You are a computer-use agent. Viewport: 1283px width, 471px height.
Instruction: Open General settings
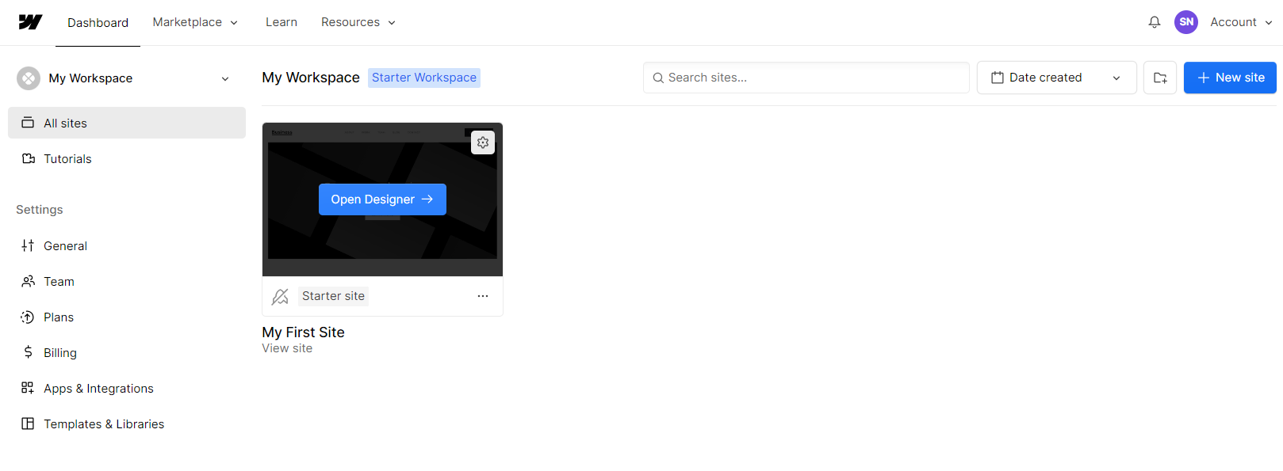[x=127, y=245]
